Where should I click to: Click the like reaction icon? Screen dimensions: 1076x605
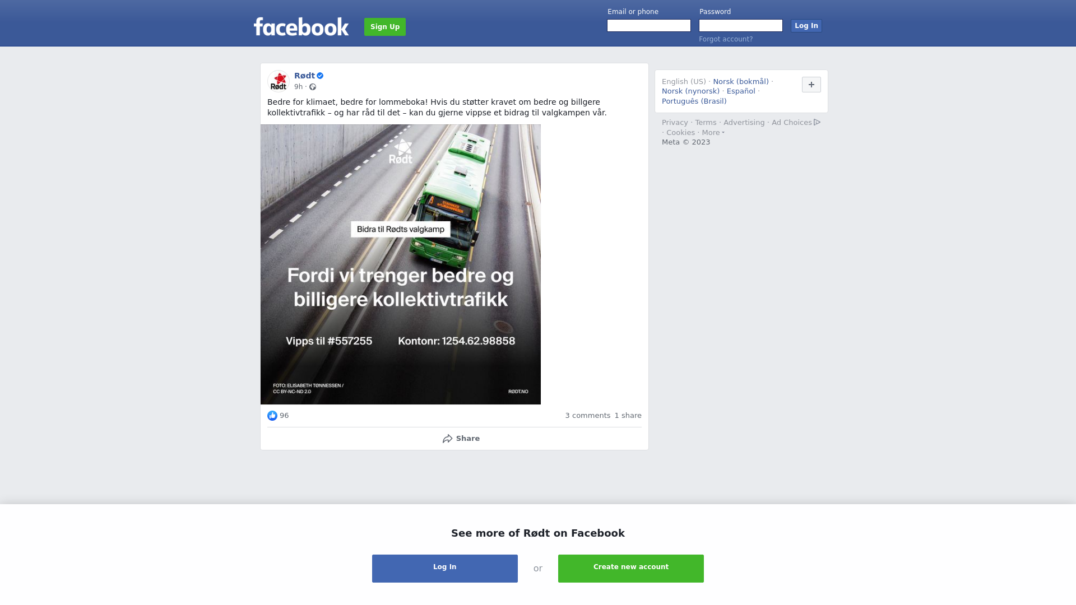click(x=272, y=416)
